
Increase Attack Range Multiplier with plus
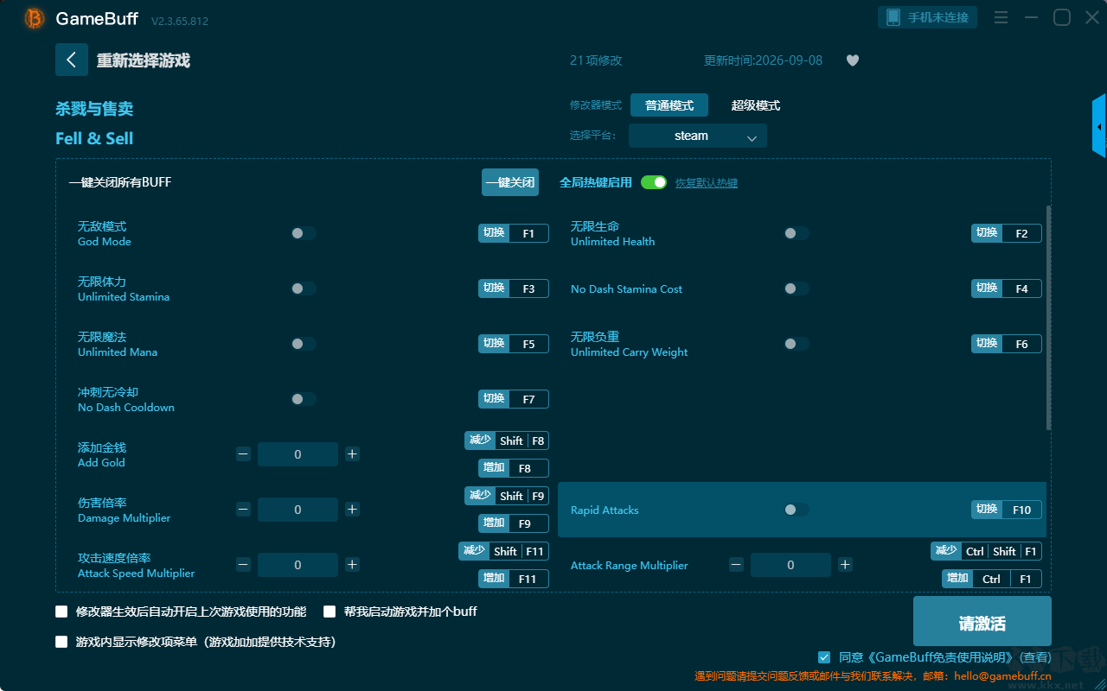point(845,565)
